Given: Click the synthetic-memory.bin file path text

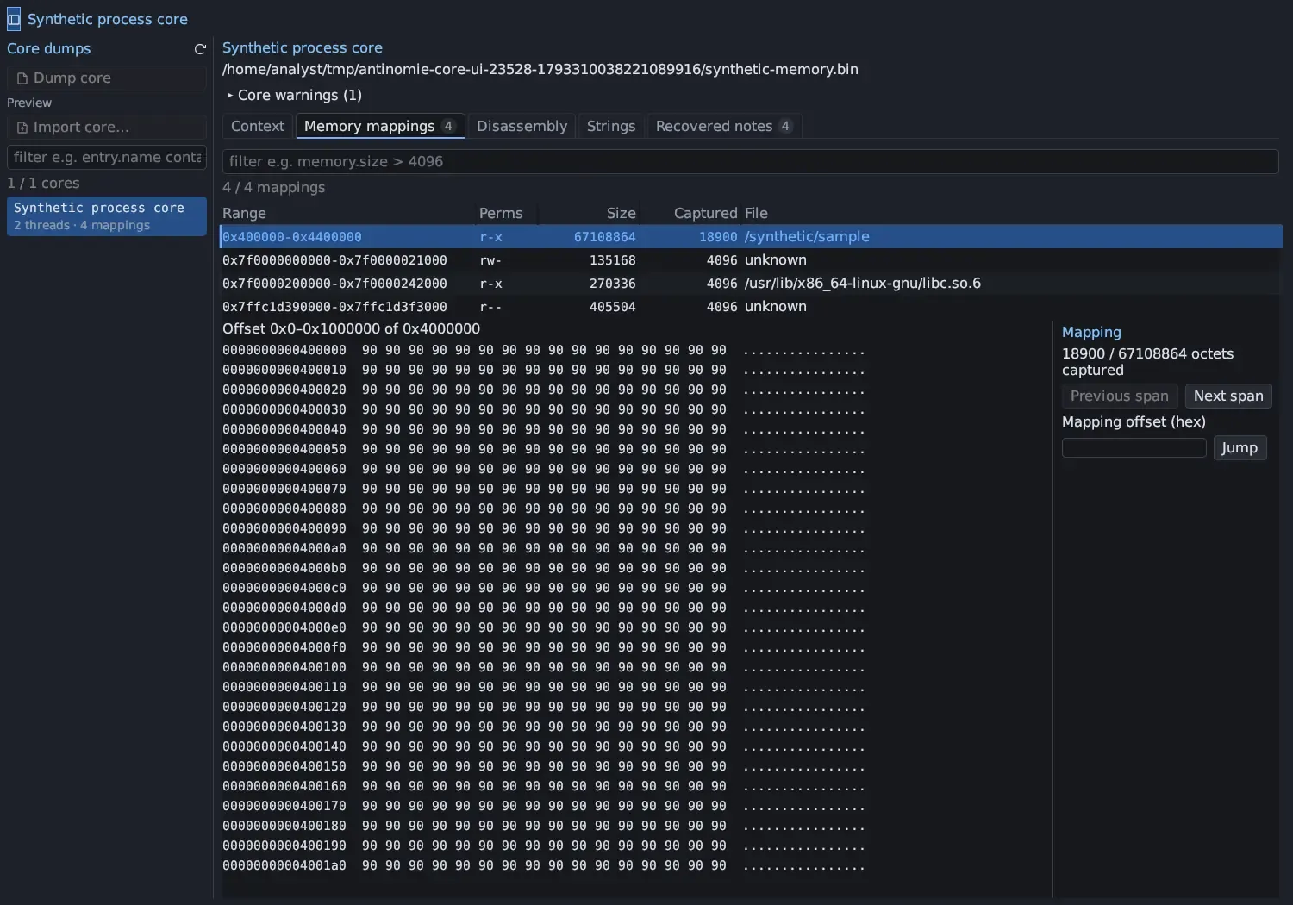Looking at the screenshot, I should (x=540, y=69).
